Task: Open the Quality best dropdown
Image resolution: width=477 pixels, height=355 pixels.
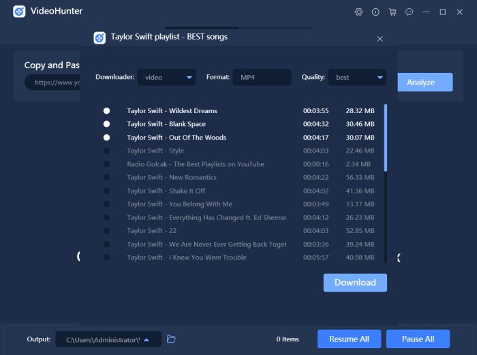Action: tap(357, 77)
